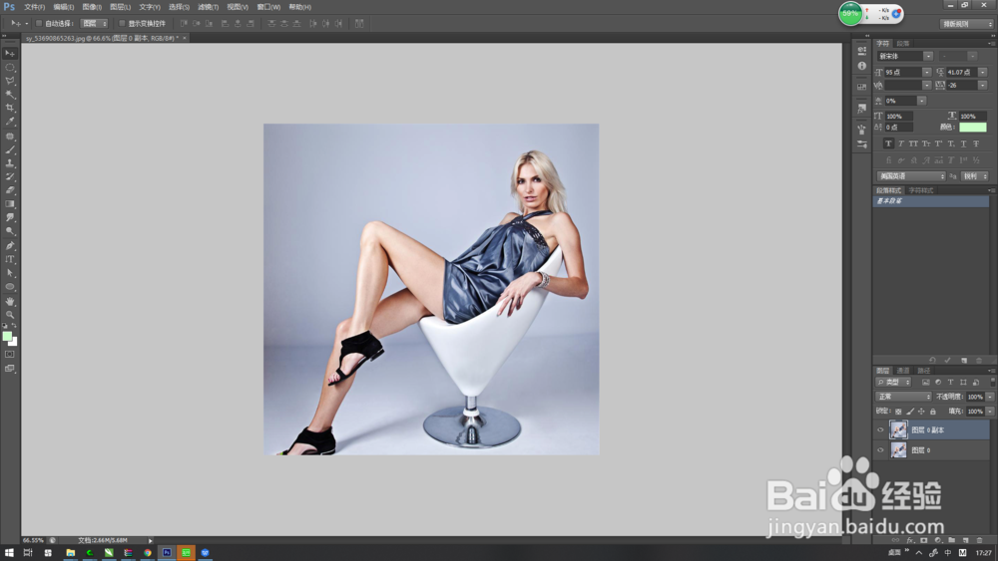Enable the 显示变换控件 checkbox
Image resolution: width=998 pixels, height=561 pixels.
pos(122,24)
